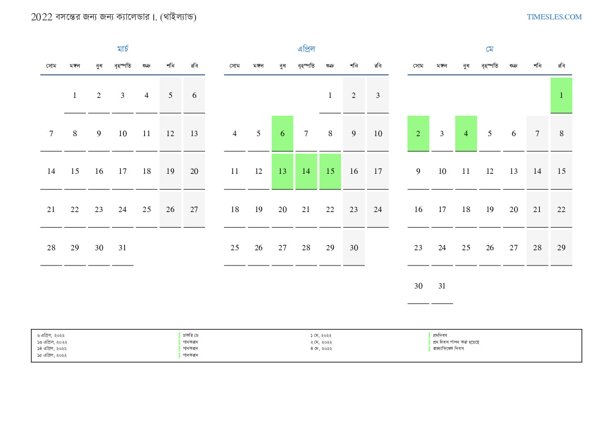The height and width of the screenshot is (433, 613).
Task: Click April 24 Sunday cell
Action: pos(378,209)
